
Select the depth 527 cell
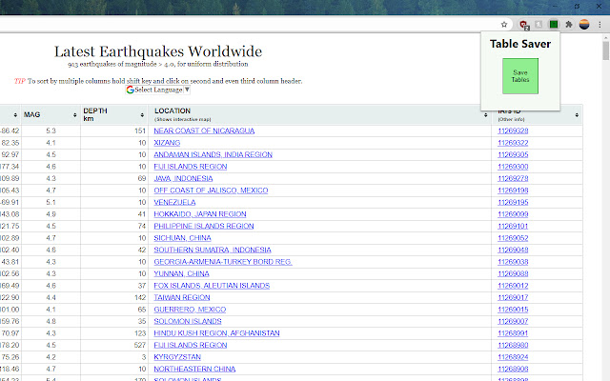pos(114,345)
